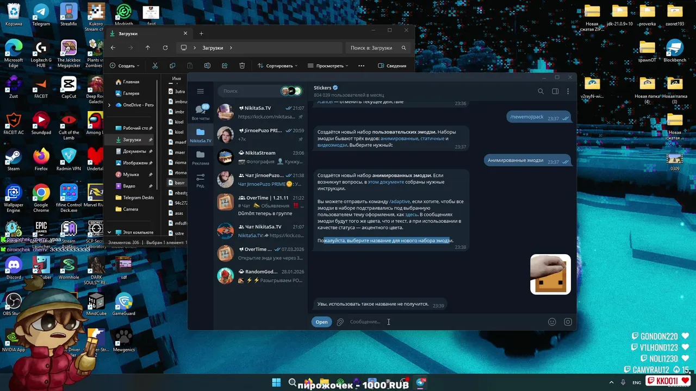Open the JirnoePuzo PRI... chat
The height and width of the screenshot is (391, 696).
tap(261, 135)
